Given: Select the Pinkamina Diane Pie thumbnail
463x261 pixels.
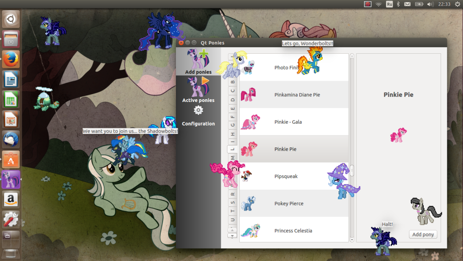Looking at the screenshot, I should pyautogui.click(x=248, y=95).
